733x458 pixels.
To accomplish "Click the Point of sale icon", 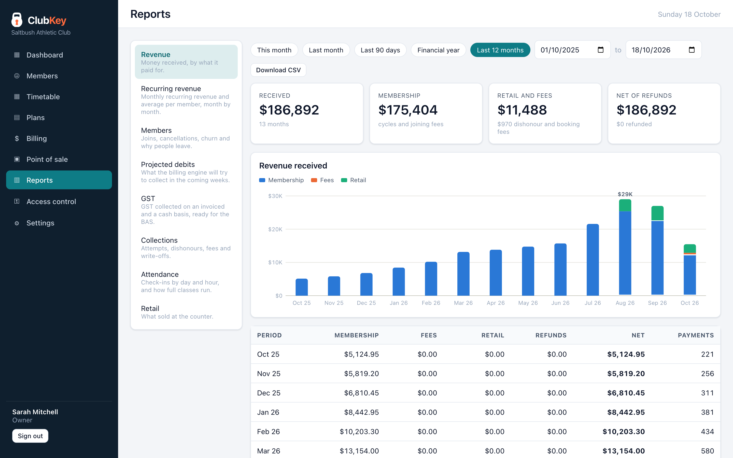I will (x=17, y=159).
